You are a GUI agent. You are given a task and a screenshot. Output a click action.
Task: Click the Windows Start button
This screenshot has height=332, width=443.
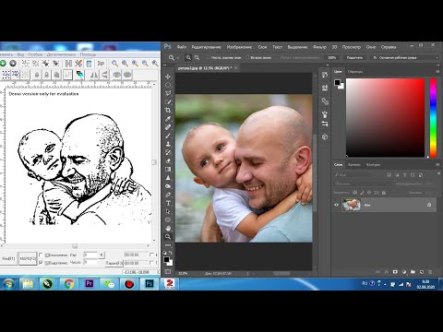[8, 284]
